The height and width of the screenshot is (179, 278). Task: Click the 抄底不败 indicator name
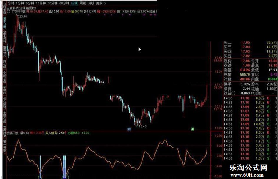point(13,133)
